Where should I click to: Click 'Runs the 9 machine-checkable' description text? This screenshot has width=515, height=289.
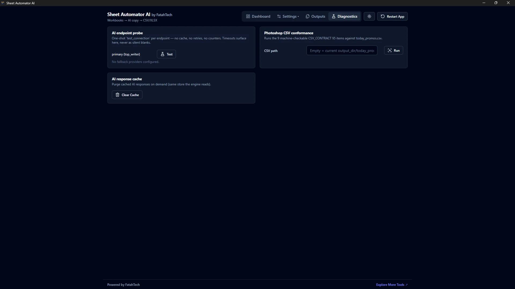pos(323,38)
